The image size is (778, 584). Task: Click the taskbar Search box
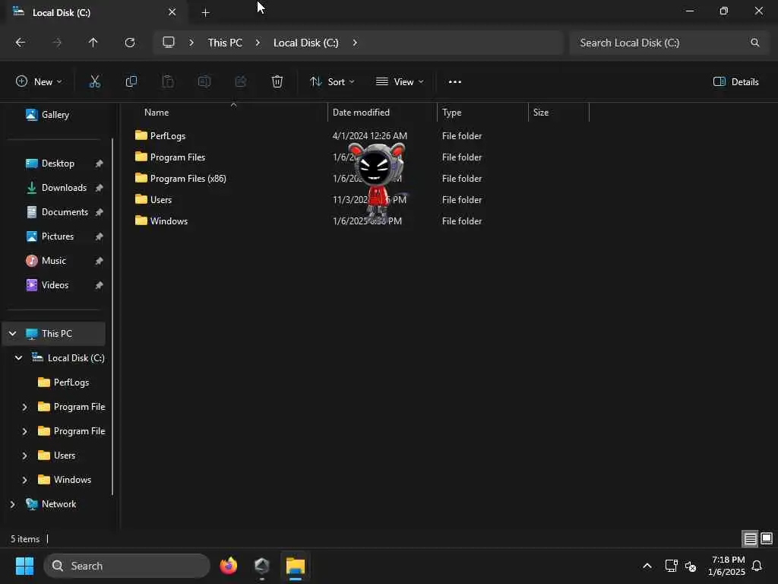[127, 566]
